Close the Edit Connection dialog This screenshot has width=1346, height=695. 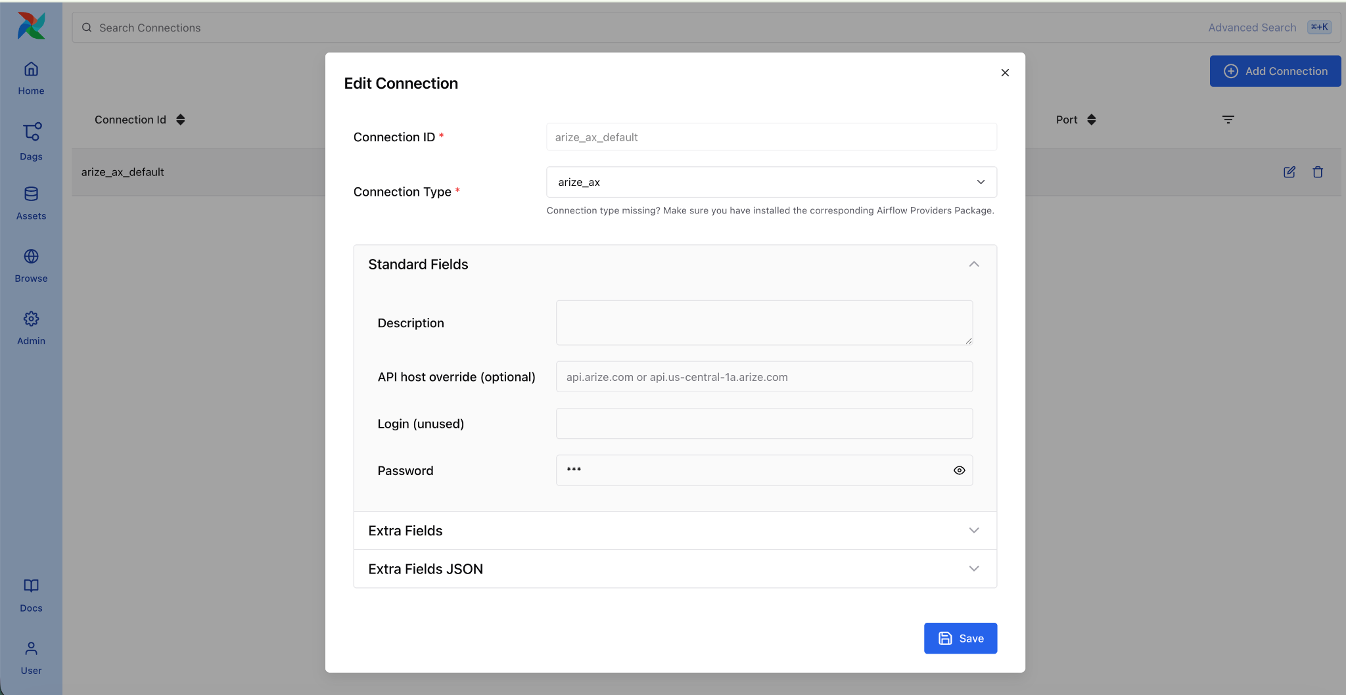pyautogui.click(x=1005, y=73)
